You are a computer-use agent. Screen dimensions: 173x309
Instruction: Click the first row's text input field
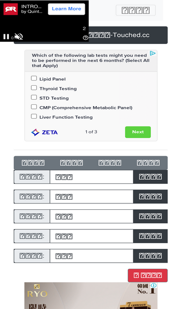[x=92, y=177]
